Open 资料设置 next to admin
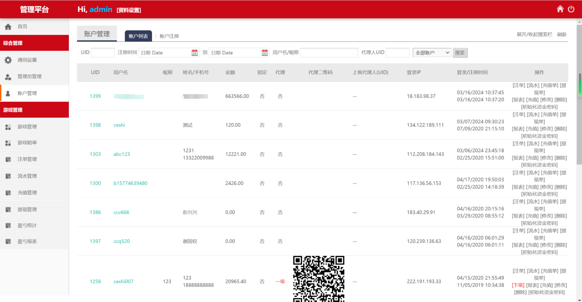This screenshot has height=302, width=582. click(x=129, y=10)
